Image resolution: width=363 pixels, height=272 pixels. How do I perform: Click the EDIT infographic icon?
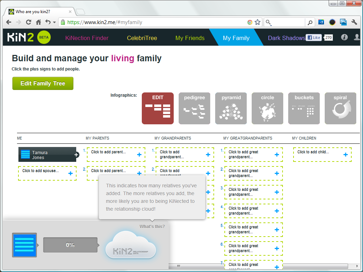pos(158,108)
